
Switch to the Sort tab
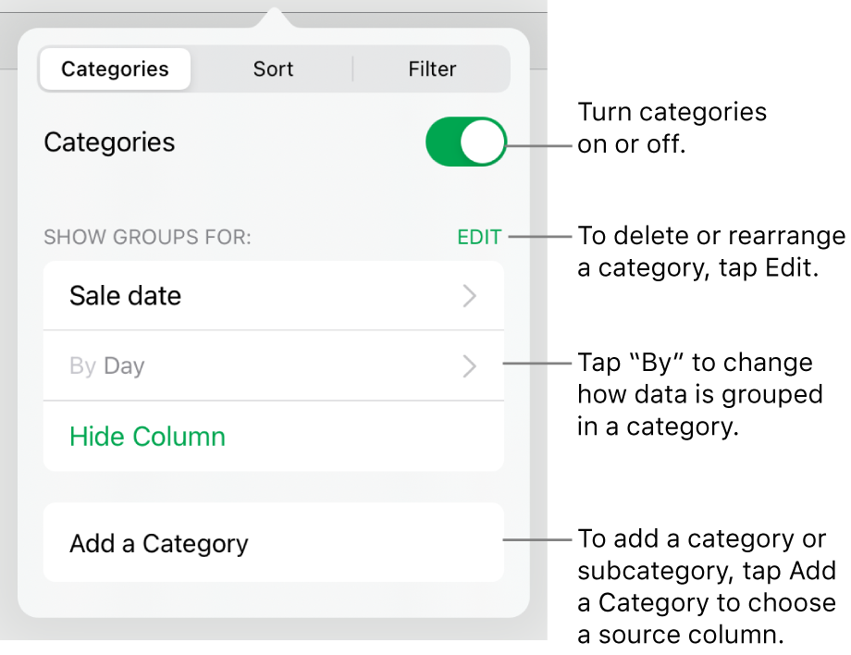273,68
